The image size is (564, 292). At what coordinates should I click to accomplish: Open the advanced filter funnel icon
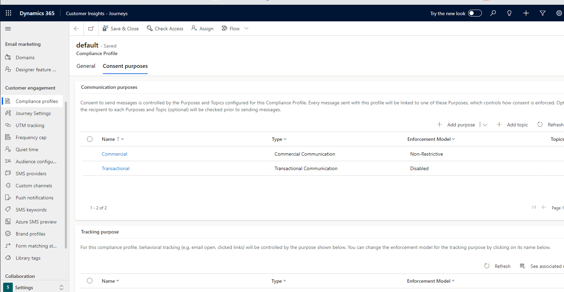(542, 13)
